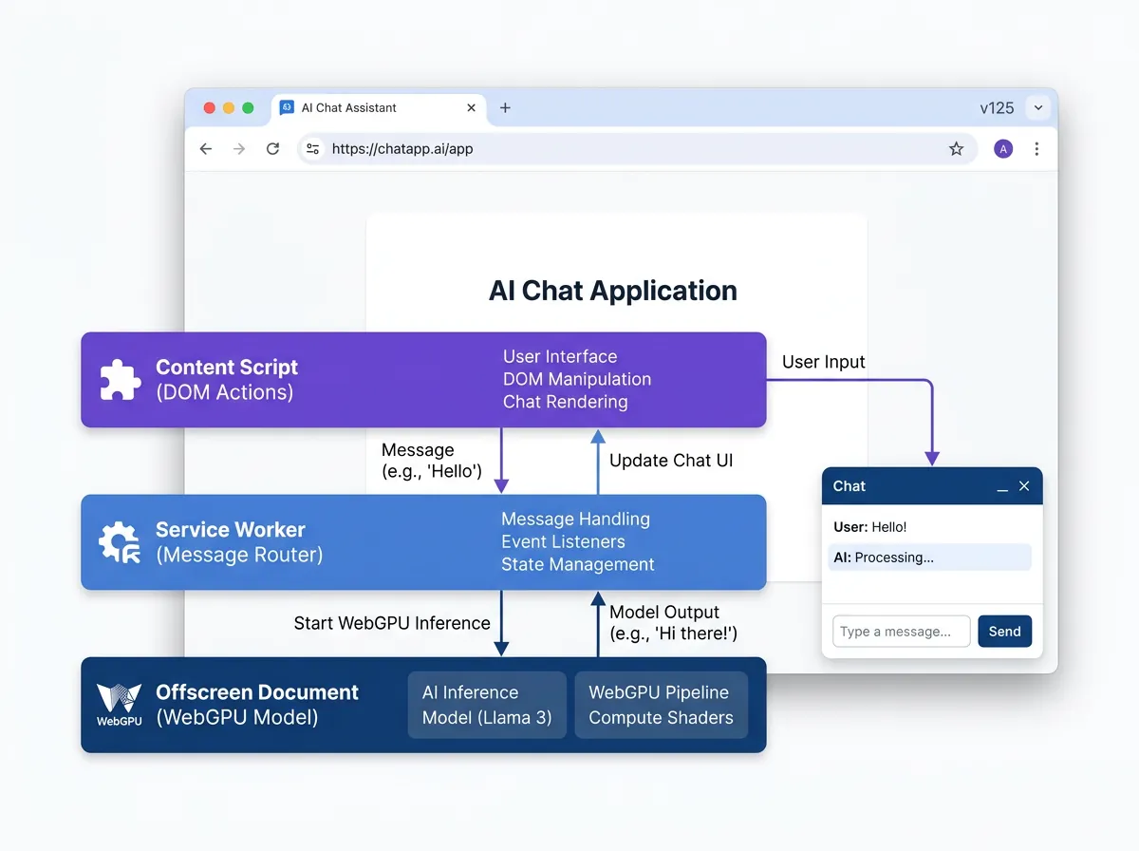This screenshot has height=851, width=1139.
Task: Click the address bar URL chatapp.ai/app
Action: (x=402, y=149)
